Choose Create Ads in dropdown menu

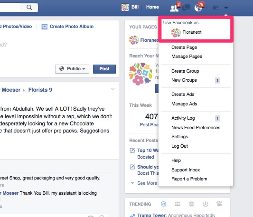tap(183, 94)
